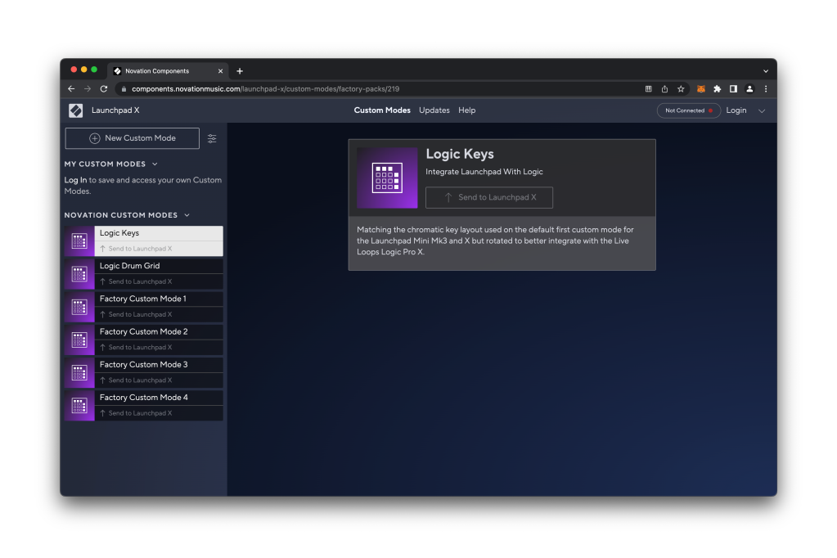Open the Updates tab

pyautogui.click(x=434, y=110)
